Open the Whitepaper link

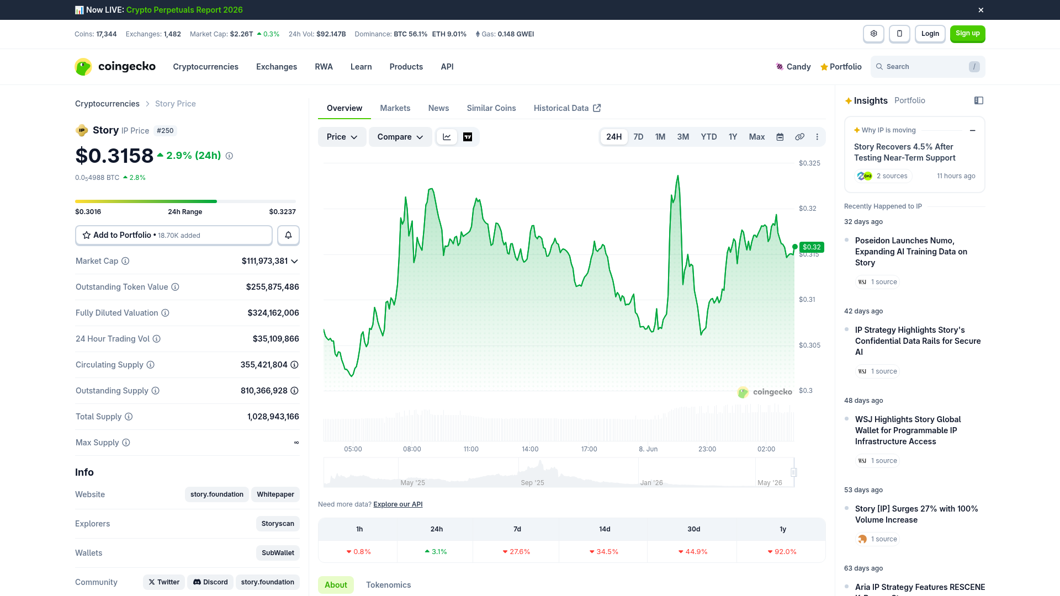click(x=275, y=494)
